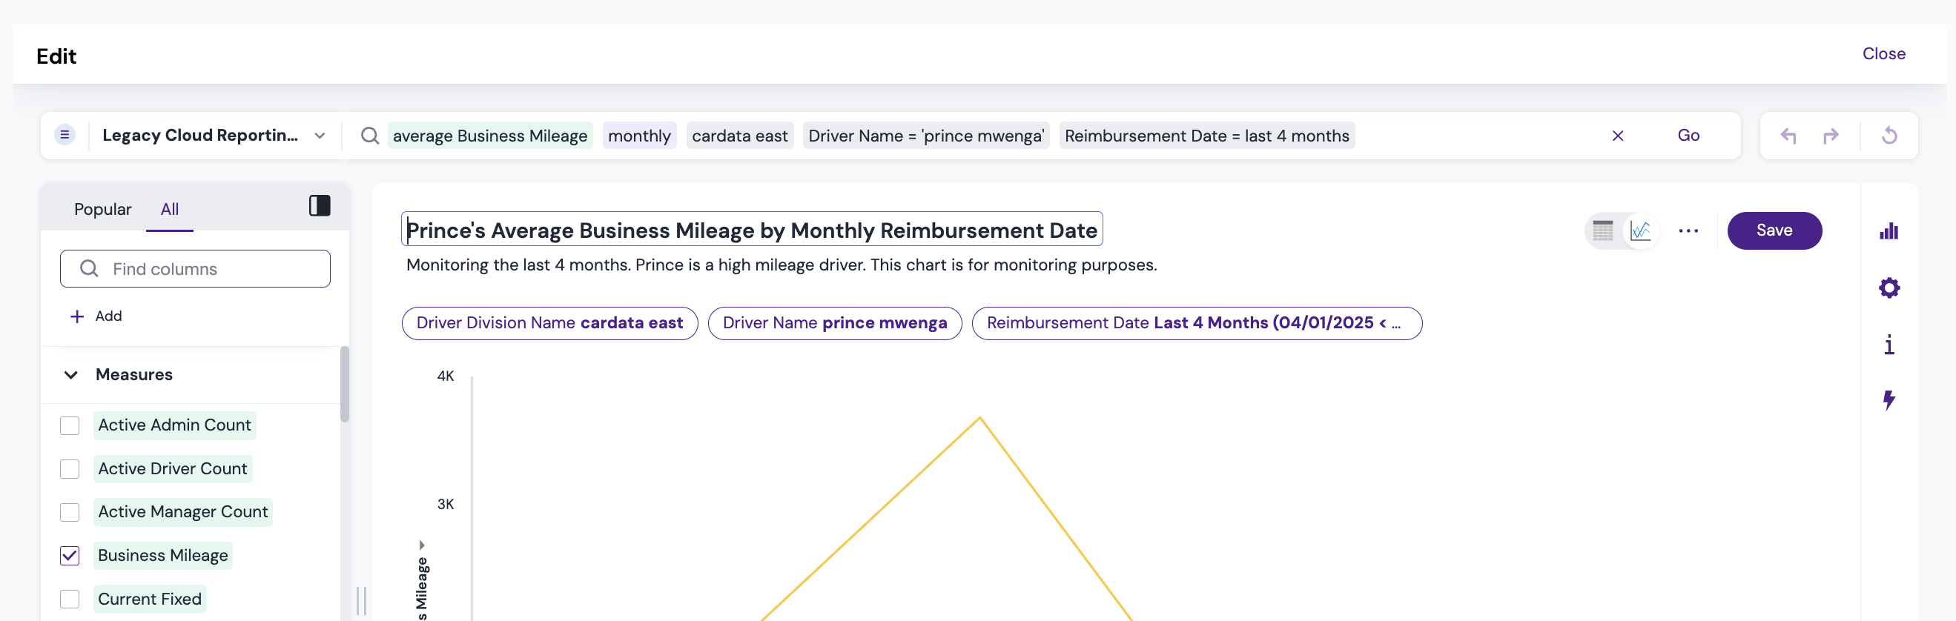Click the Active Admin Count column label
1956x621 pixels.
[175, 425]
